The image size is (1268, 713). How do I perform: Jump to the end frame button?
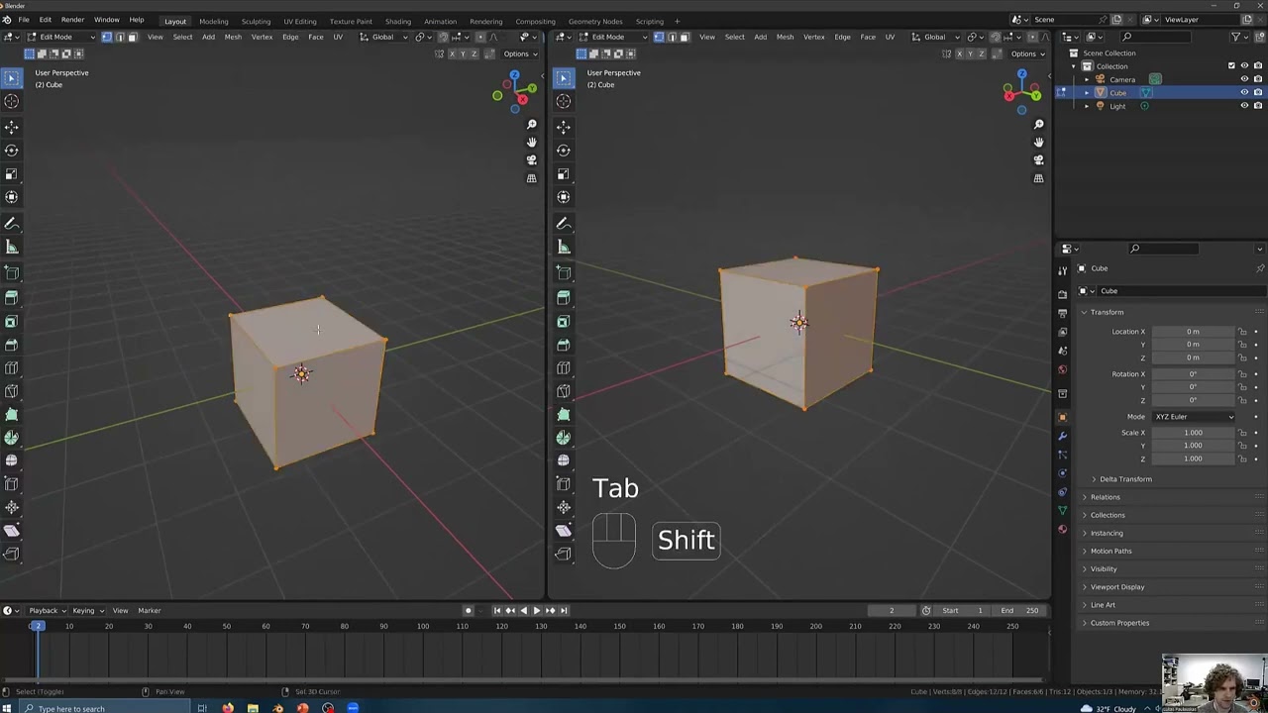[x=564, y=611]
